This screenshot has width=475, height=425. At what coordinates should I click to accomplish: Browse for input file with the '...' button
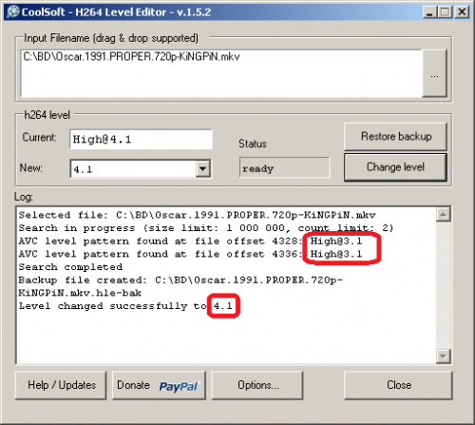[434, 73]
